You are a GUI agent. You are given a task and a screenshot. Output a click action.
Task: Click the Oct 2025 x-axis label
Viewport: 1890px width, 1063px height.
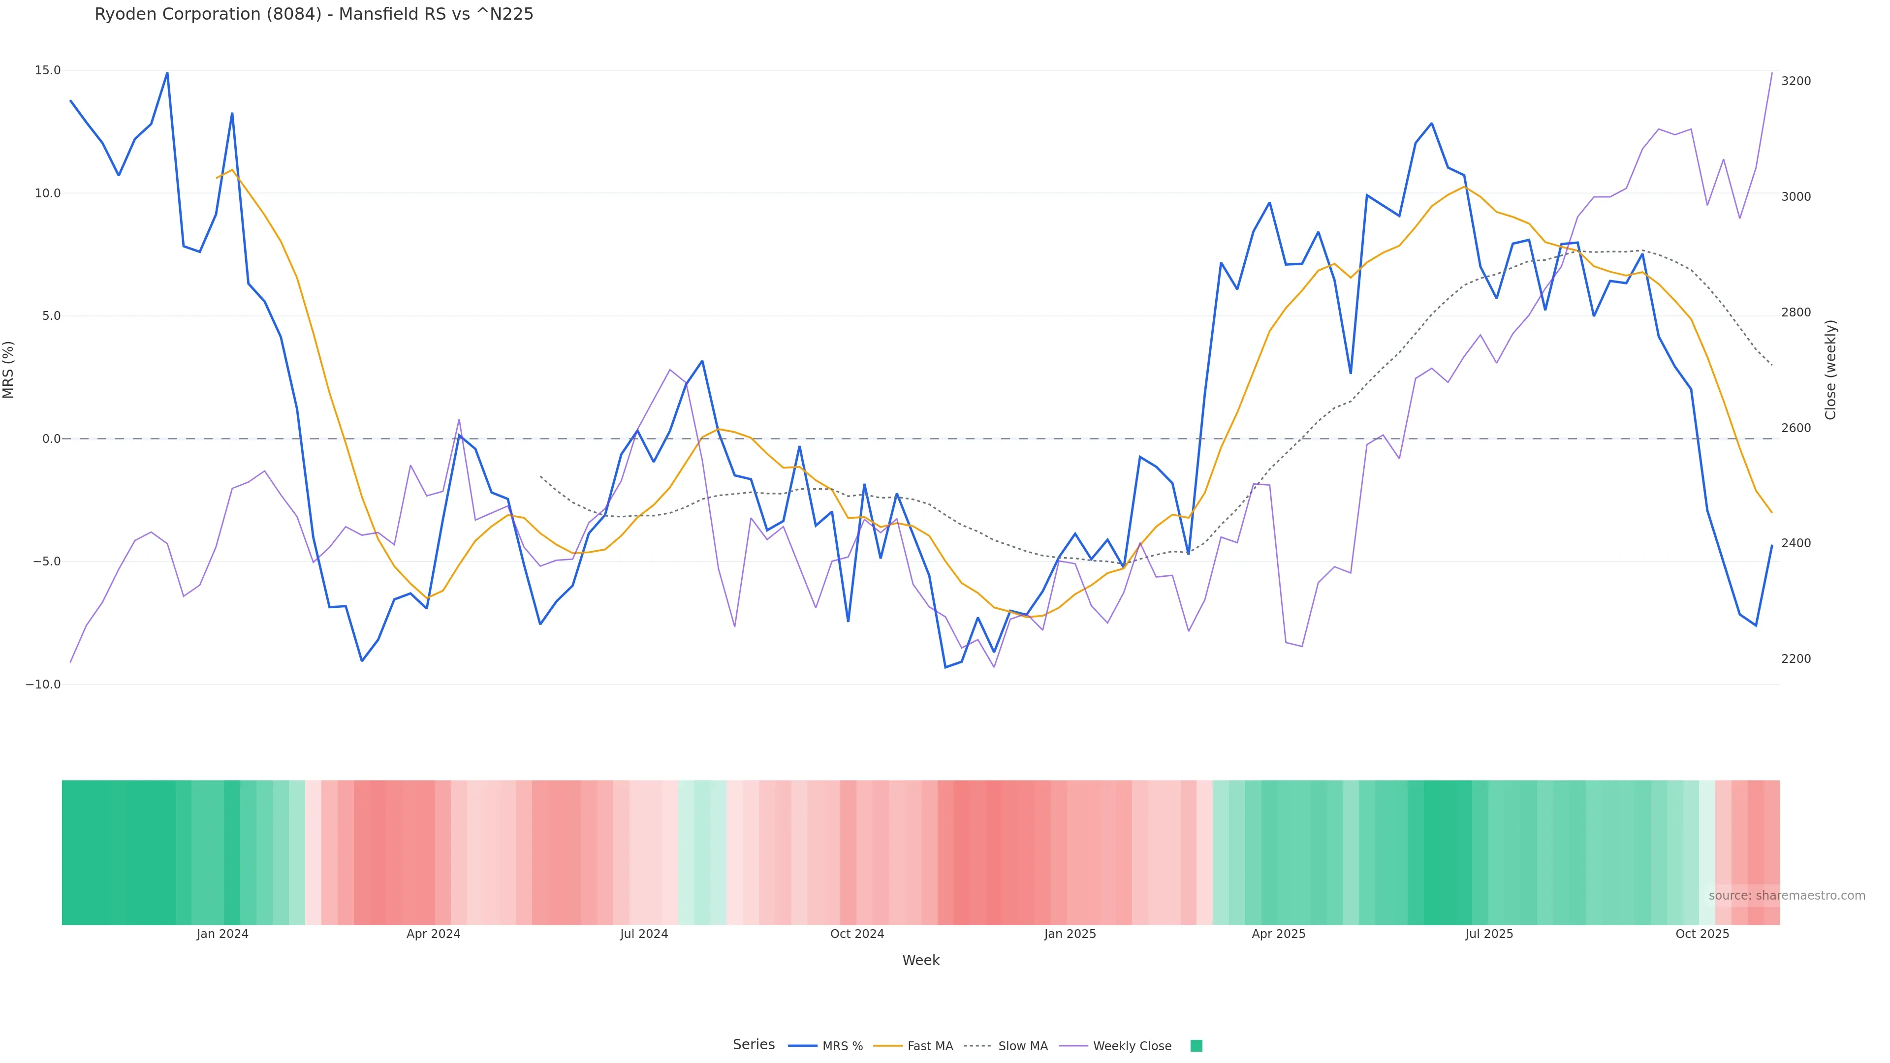(x=1702, y=934)
